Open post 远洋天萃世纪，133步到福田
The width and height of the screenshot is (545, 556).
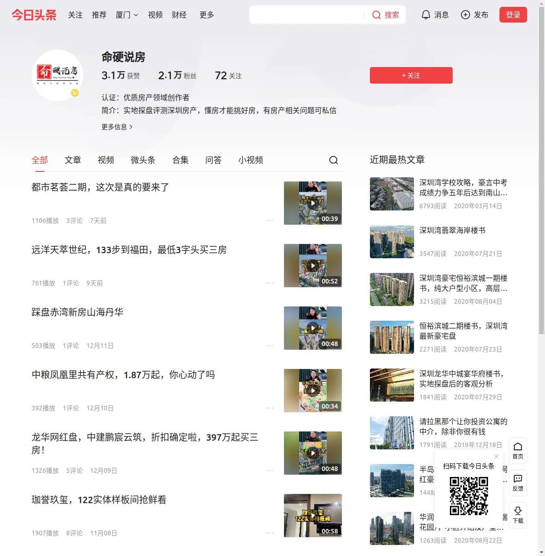129,250
